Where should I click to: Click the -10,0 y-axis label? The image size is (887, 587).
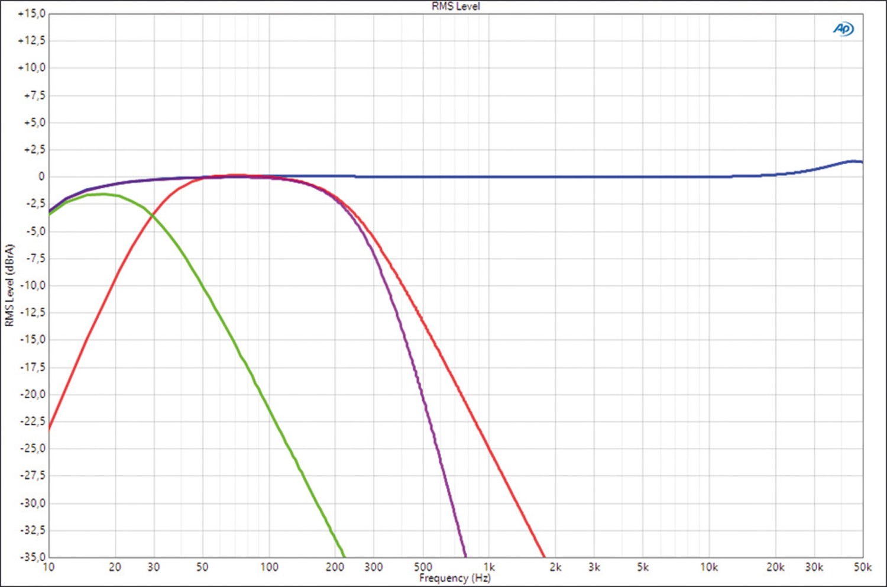point(33,285)
